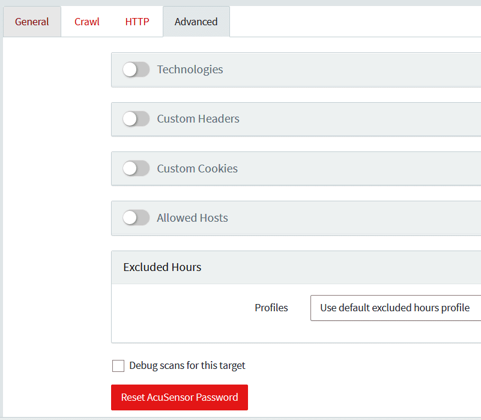Toggle the Custom Cookies switch
The height and width of the screenshot is (420, 481).
136,169
